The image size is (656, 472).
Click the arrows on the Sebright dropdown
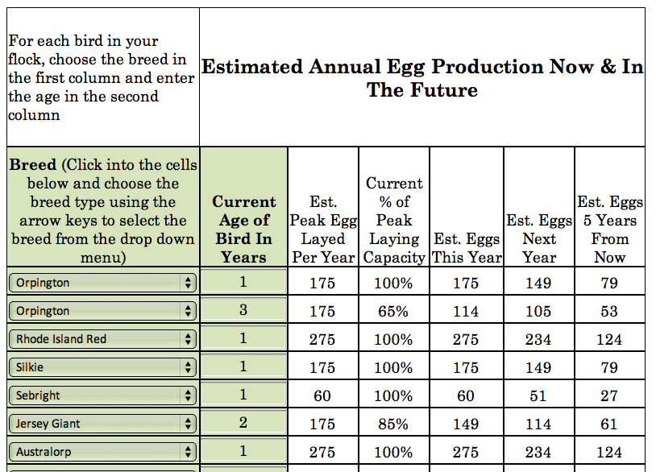tap(187, 395)
